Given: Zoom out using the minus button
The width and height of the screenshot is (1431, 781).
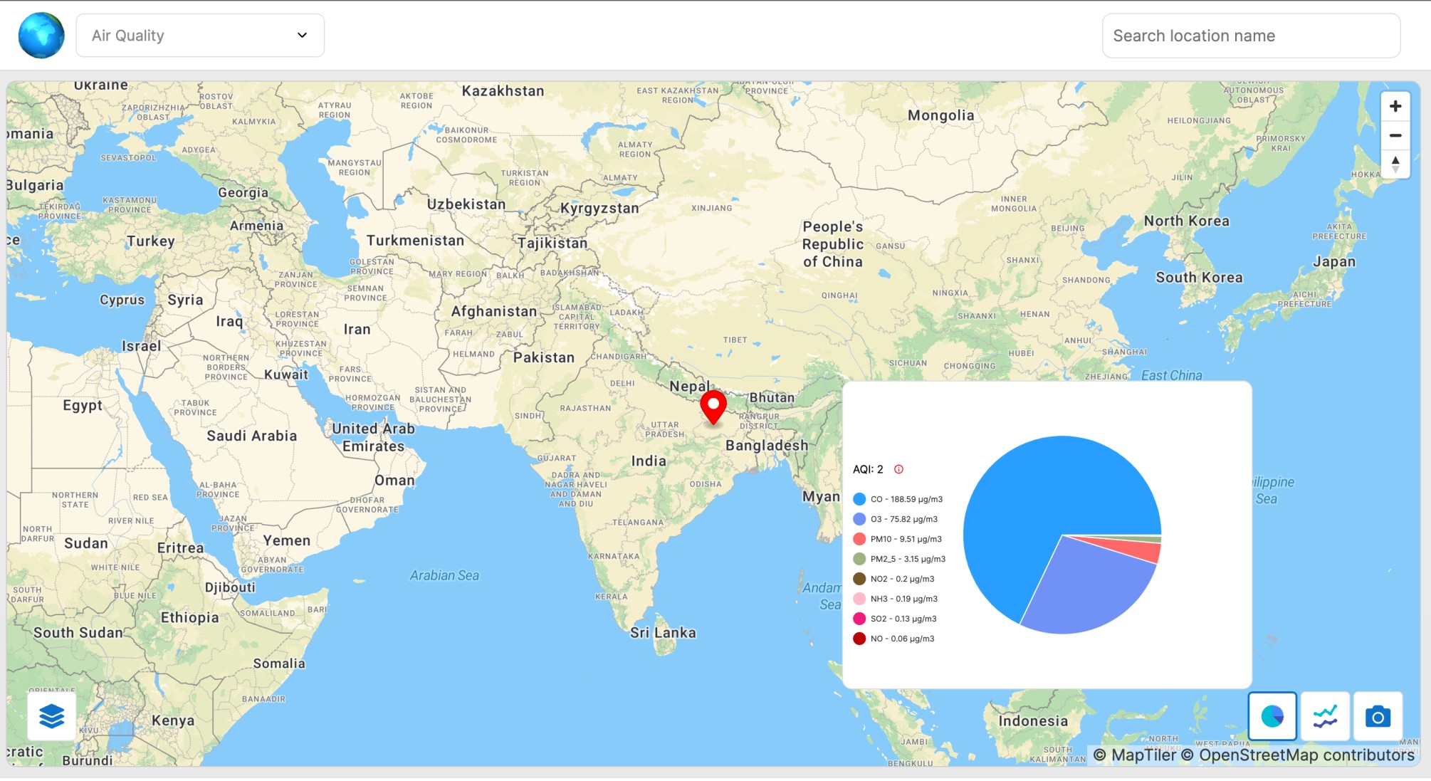Looking at the screenshot, I should [x=1395, y=135].
